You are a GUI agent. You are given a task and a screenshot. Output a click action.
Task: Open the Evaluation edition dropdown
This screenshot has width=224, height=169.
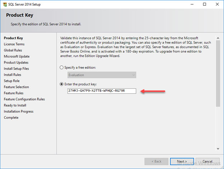pyautogui.click(x=102, y=75)
